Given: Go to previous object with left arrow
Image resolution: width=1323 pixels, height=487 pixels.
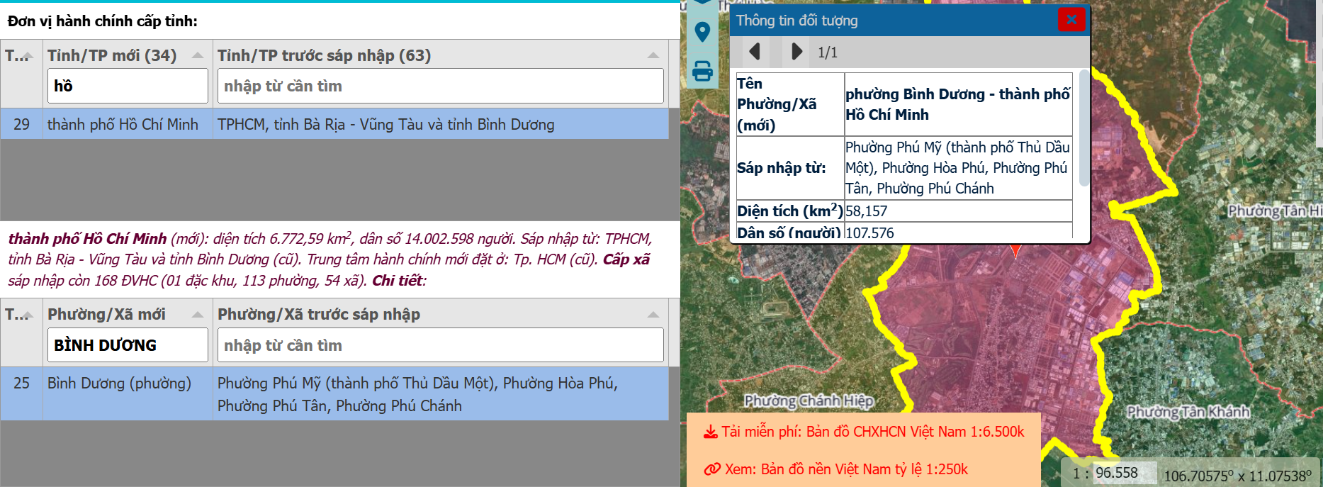Looking at the screenshot, I should [x=755, y=52].
